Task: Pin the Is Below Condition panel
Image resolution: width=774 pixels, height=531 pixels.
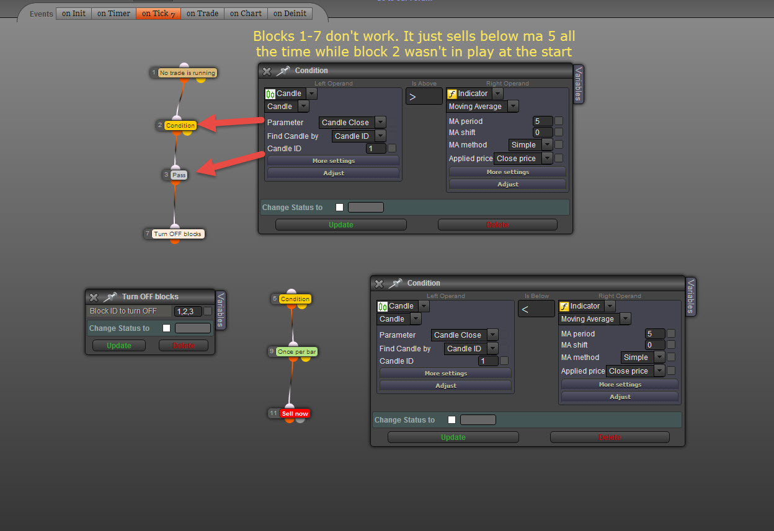Action: [395, 283]
